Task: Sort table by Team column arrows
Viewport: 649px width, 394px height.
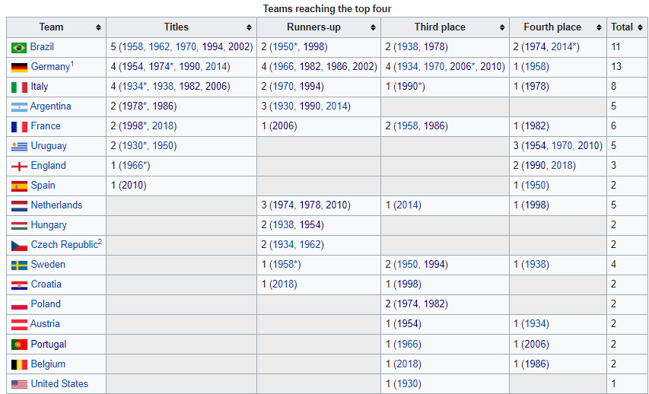Action: (x=98, y=27)
